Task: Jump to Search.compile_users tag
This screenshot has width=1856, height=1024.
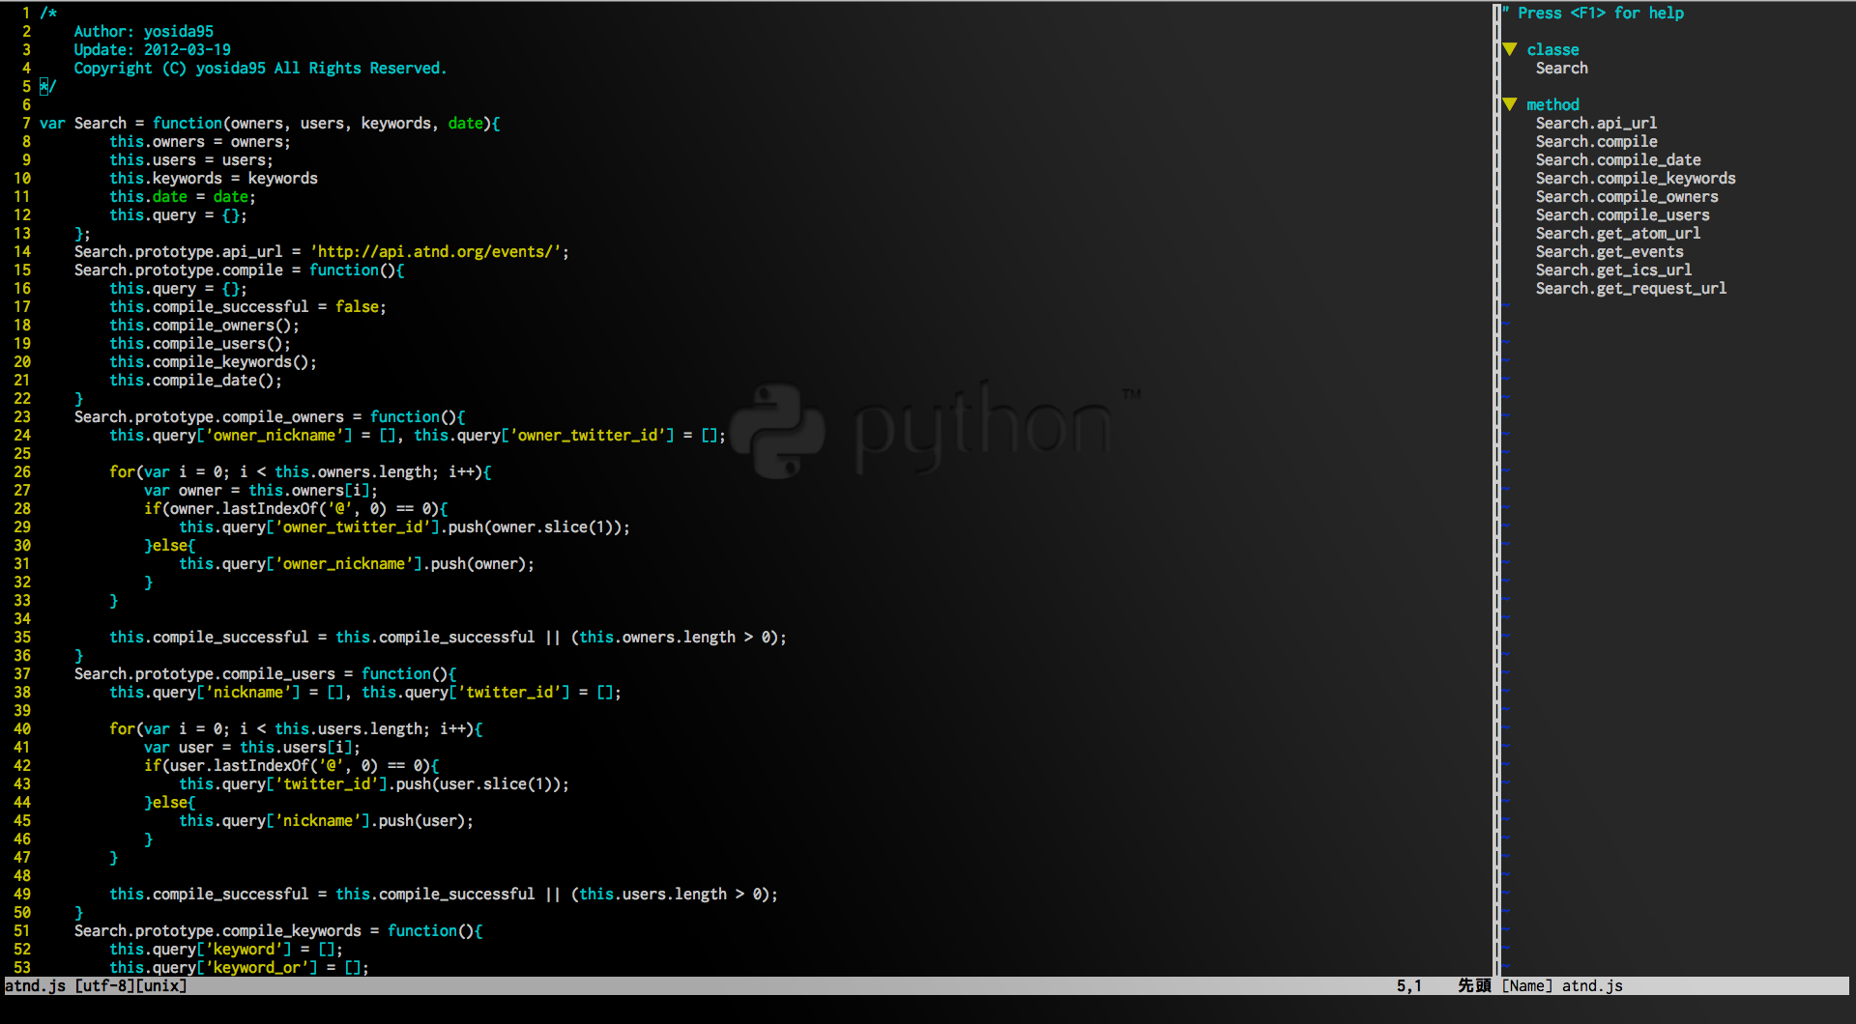Action: pos(1622,215)
